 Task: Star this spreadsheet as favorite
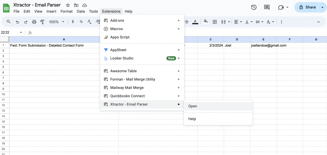(x=68, y=5)
